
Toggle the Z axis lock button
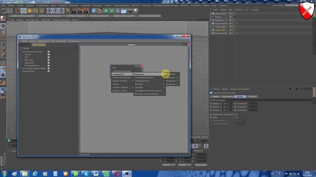pyautogui.click(x=61, y=10)
